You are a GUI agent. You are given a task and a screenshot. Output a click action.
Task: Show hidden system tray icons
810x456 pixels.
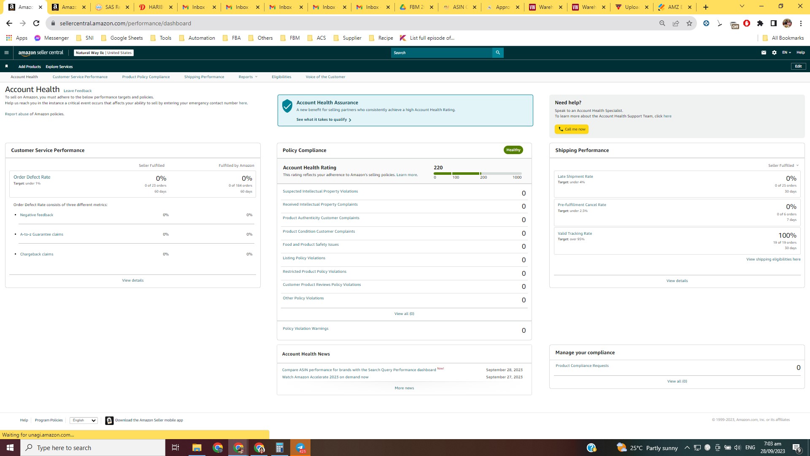(x=687, y=448)
